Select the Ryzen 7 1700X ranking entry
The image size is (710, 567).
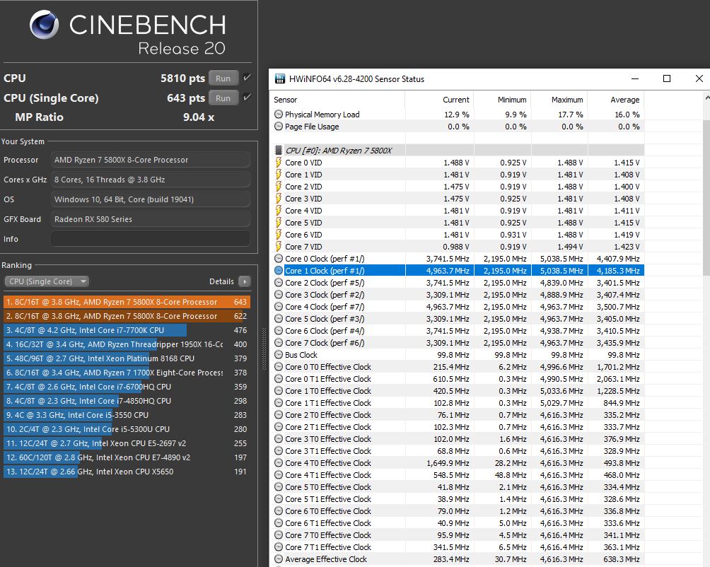coord(127,373)
